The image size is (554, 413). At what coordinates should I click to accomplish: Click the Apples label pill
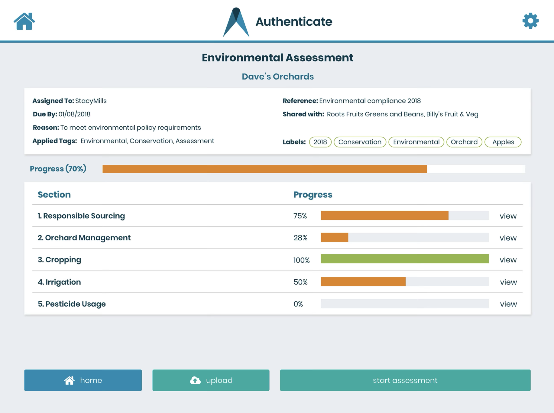pyautogui.click(x=503, y=142)
